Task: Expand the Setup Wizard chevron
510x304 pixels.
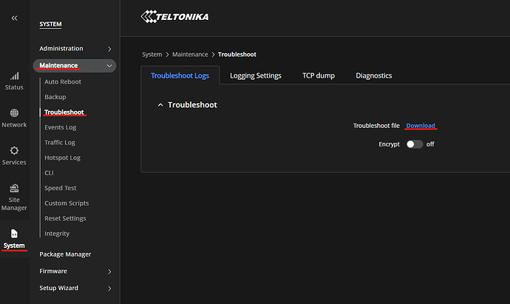Action: [109, 288]
